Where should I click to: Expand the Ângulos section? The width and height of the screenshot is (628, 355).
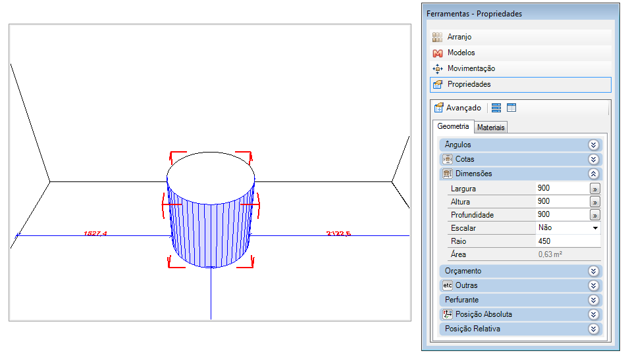(593, 145)
